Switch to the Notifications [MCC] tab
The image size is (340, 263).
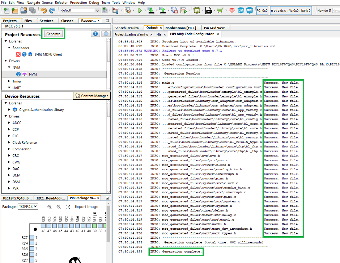tap(180, 28)
